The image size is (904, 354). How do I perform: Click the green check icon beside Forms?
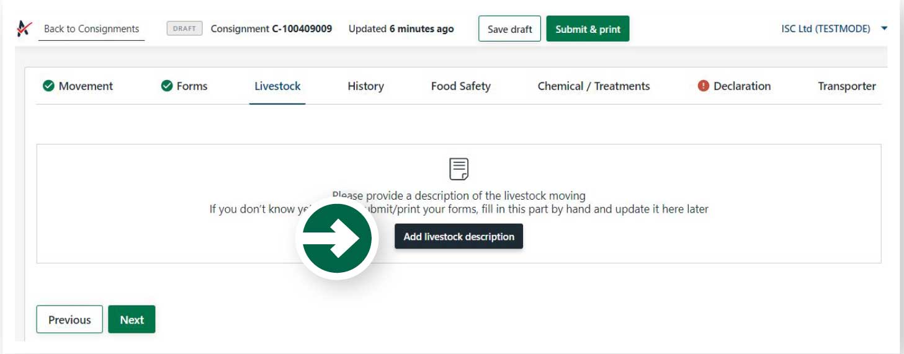(x=166, y=86)
